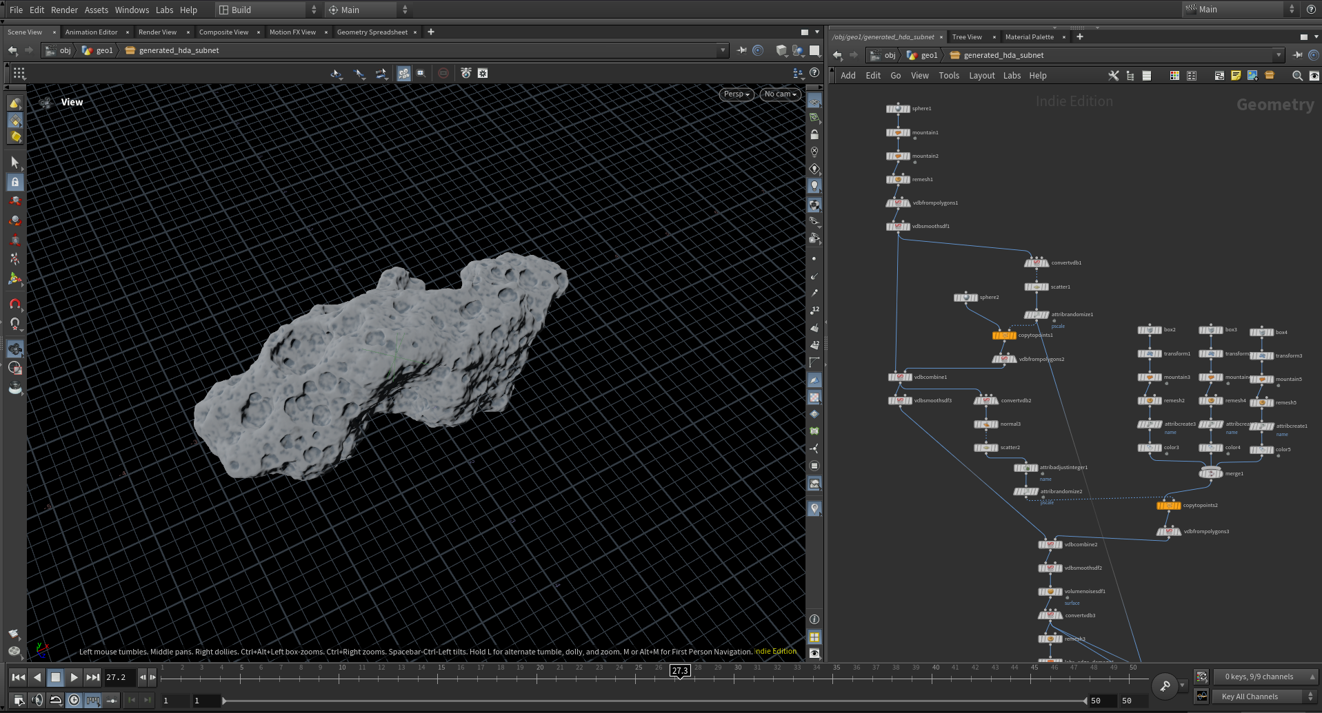Click the wrench icon in network editor toolbar
The height and width of the screenshot is (713, 1322).
(1113, 76)
